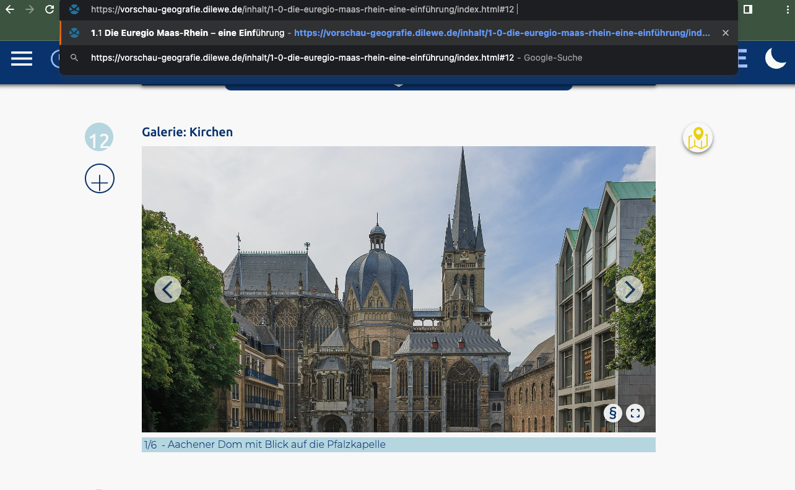Click the 'Galerie: Kirchen' heading

coord(187,132)
